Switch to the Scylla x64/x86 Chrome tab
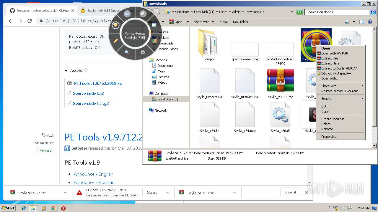Screen dimensions: 378x212 coord(110,11)
